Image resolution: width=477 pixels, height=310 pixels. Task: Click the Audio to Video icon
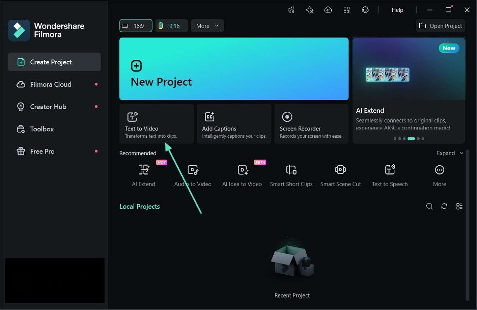193,170
